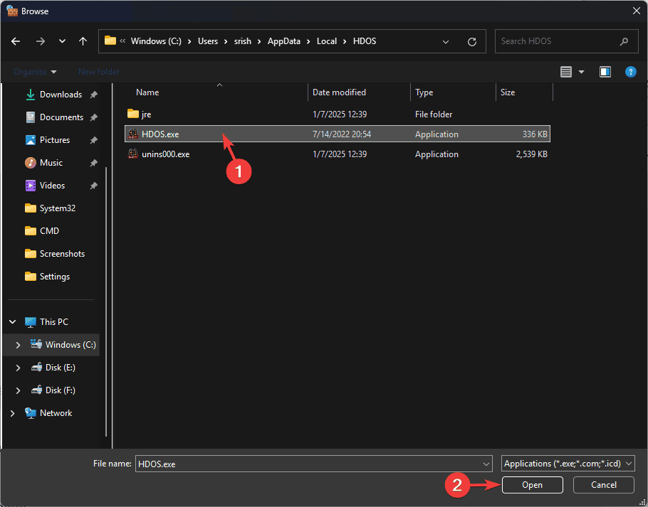
Task: Expand the Disk (E:) tree node
Action: (18, 368)
